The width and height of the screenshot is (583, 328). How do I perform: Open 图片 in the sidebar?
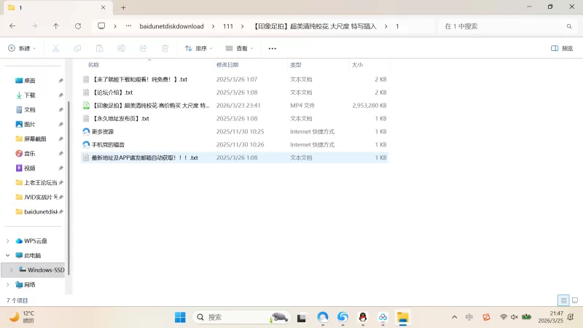tap(30, 124)
